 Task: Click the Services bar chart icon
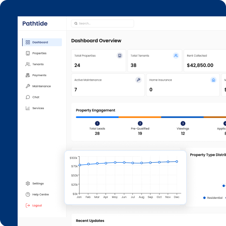coord(28,108)
